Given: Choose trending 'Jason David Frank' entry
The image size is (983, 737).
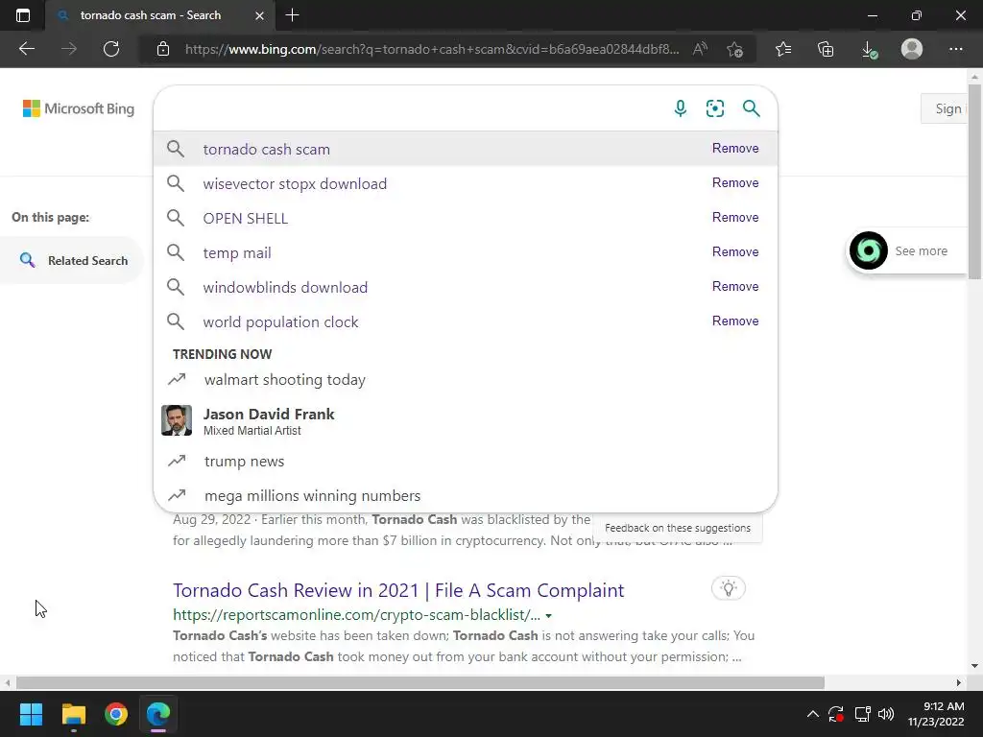Looking at the screenshot, I should (x=466, y=420).
